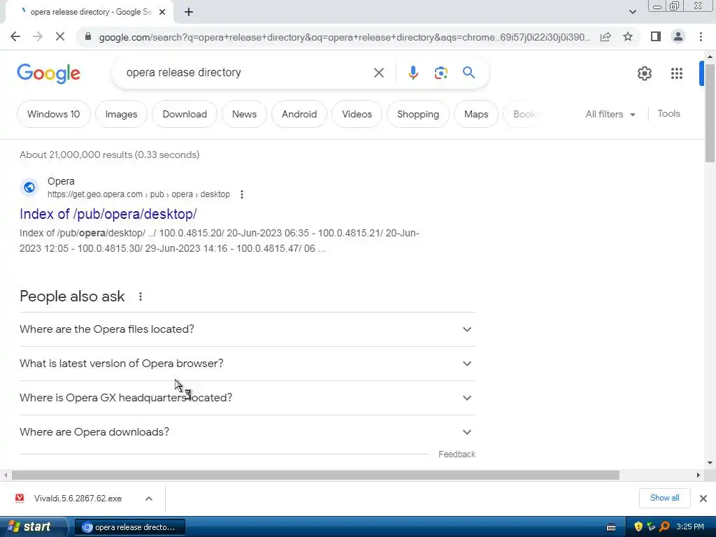Screen dimensions: 716x537
Task: Share this page via share icon
Action: (x=606, y=36)
